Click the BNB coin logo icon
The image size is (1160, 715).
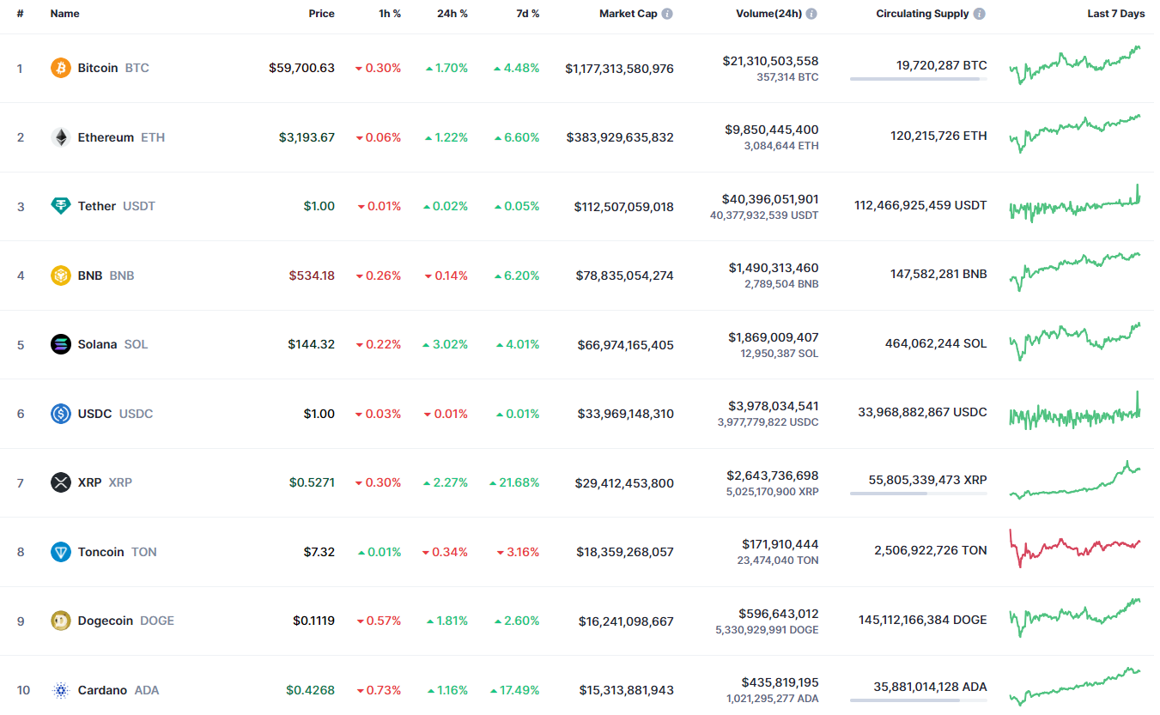60,276
